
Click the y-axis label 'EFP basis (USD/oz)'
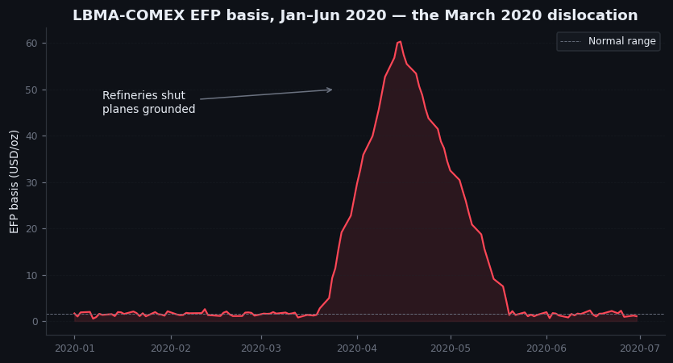15,181
